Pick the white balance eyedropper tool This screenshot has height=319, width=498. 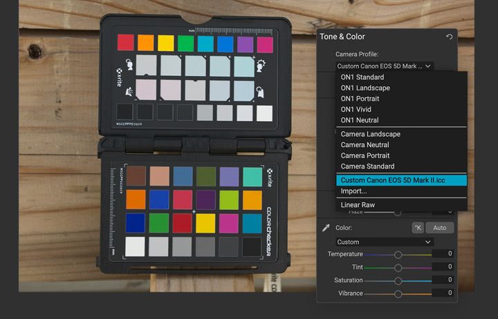pyautogui.click(x=326, y=228)
